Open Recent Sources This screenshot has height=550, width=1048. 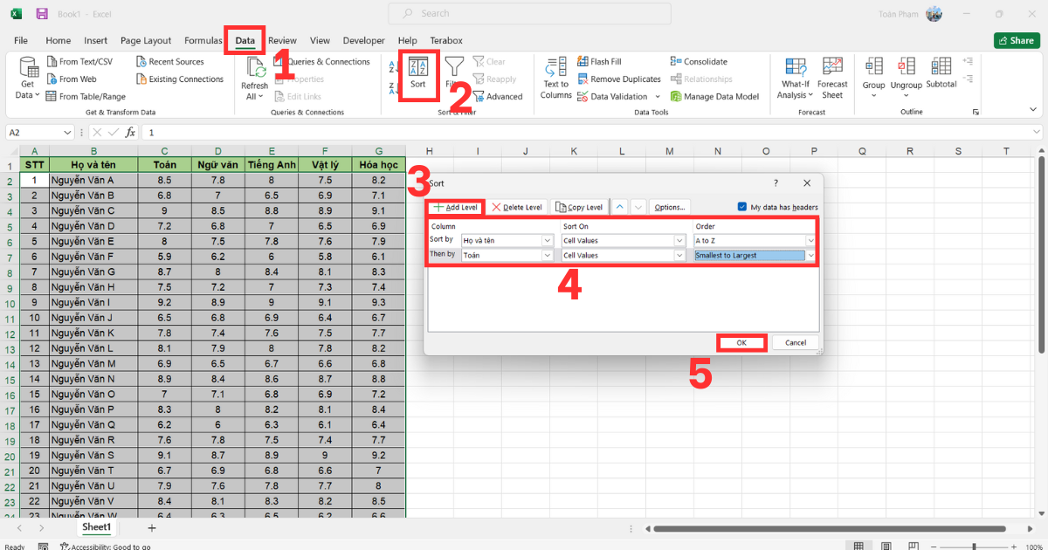pyautogui.click(x=169, y=62)
